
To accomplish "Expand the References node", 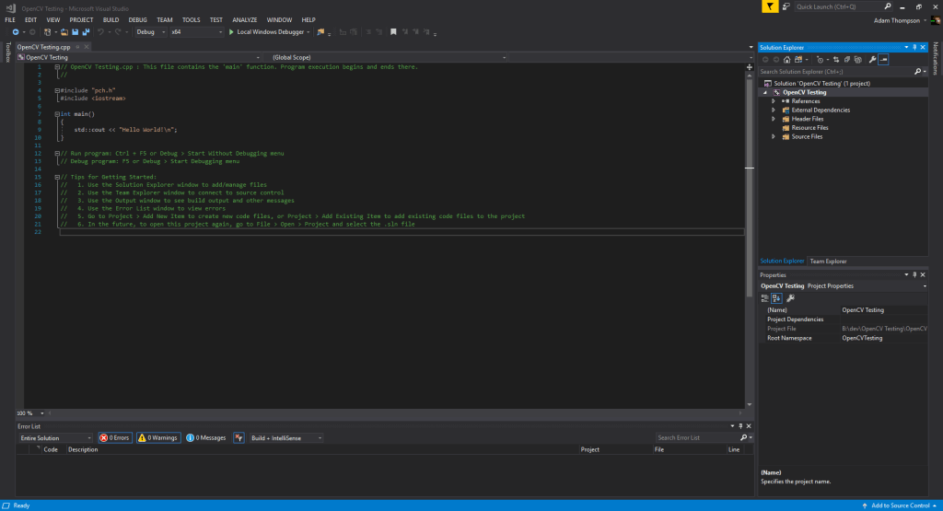I will click(x=774, y=101).
